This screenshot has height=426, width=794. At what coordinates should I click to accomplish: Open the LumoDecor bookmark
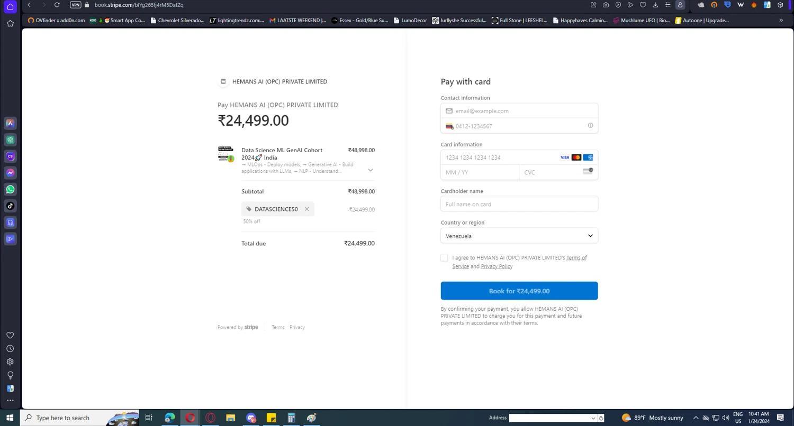tap(410, 21)
